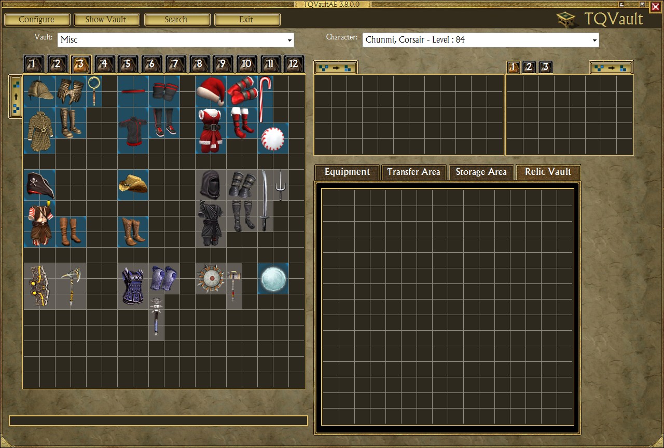Select the Relic Vault tab
Screen dimensions: 664x448
point(548,172)
